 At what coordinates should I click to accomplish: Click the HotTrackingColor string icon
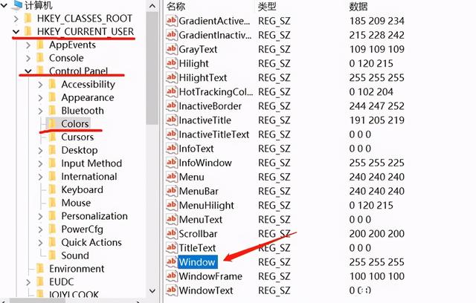coord(171,91)
